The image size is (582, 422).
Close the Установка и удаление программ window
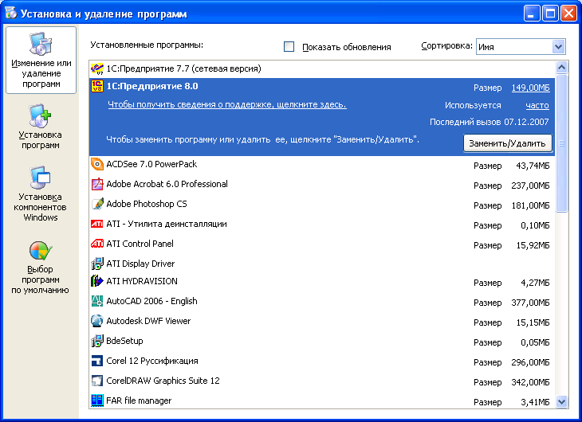click(568, 14)
